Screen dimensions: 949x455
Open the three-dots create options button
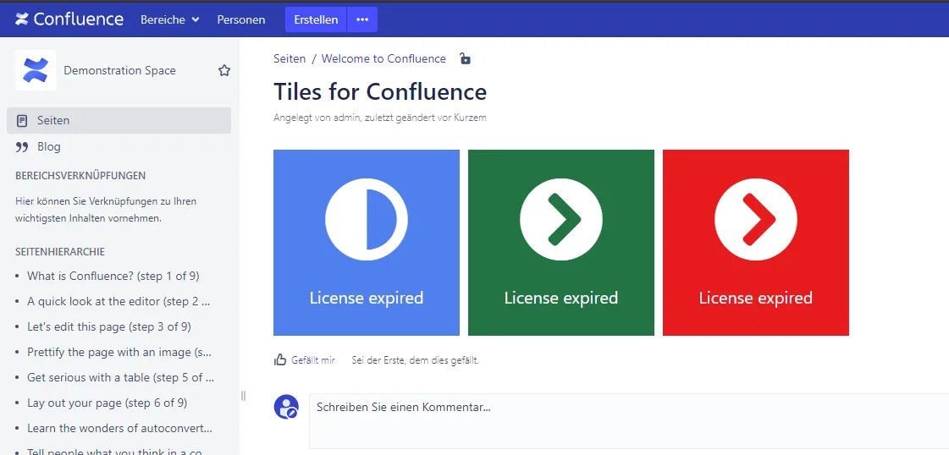tap(362, 20)
